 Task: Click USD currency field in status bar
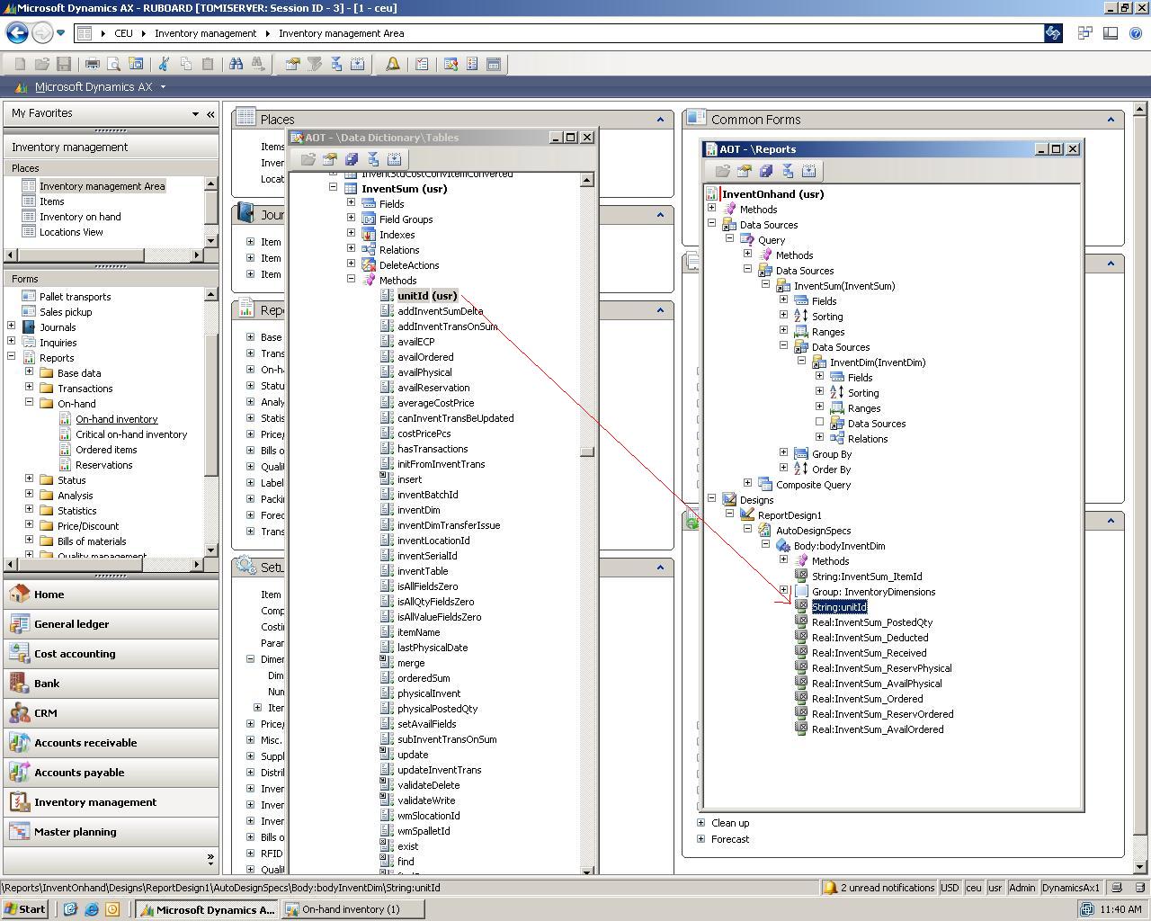tap(950, 888)
